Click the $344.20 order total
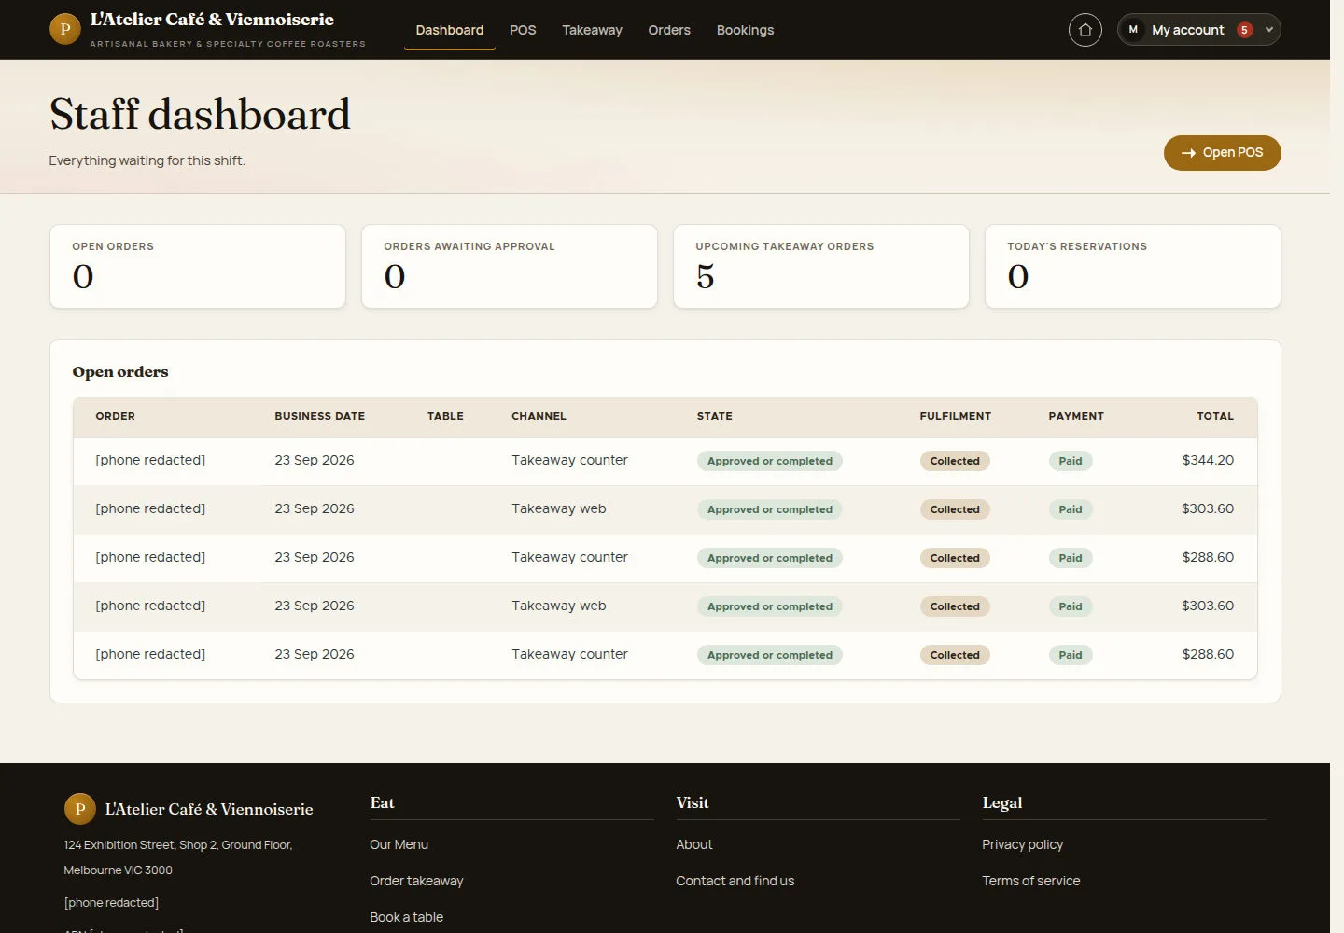This screenshot has height=933, width=1344. pos(1208,460)
